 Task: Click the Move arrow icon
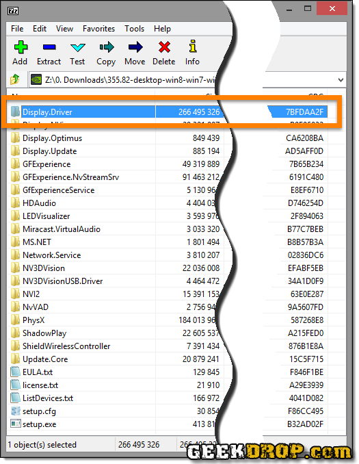tap(135, 47)
